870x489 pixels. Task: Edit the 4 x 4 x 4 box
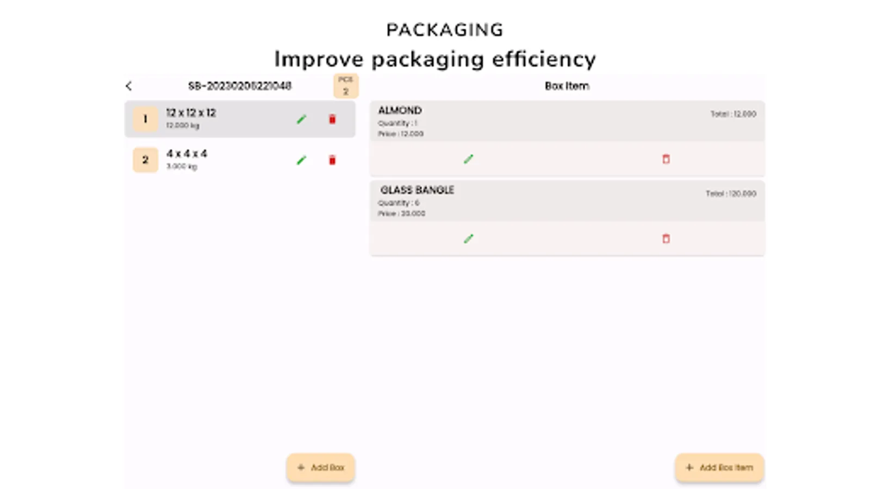(302, 160)
